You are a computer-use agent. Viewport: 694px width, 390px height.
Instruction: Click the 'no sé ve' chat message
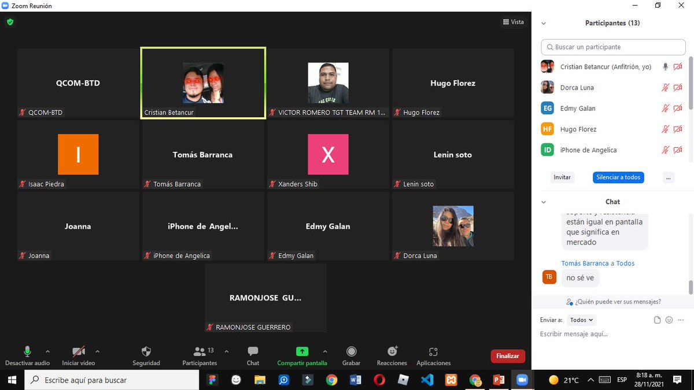[580, 278]
